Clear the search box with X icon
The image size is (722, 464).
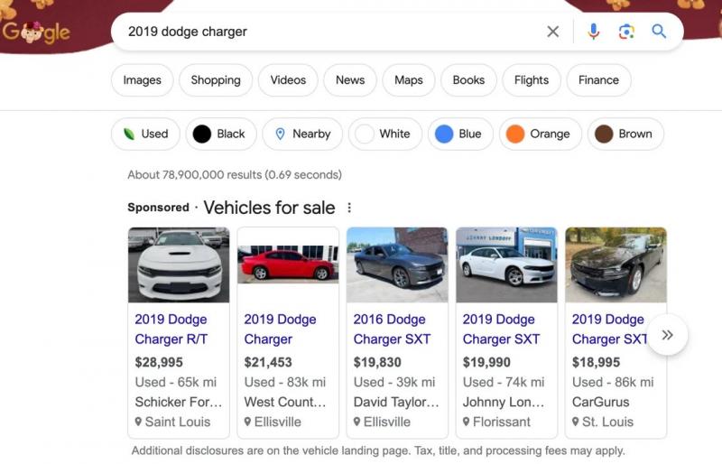pos(553,32)
